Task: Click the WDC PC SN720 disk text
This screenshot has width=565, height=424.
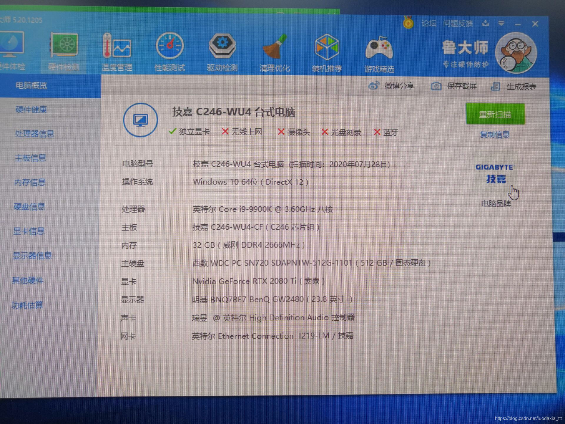Action: pyautogui.click(x=311, y=263)
